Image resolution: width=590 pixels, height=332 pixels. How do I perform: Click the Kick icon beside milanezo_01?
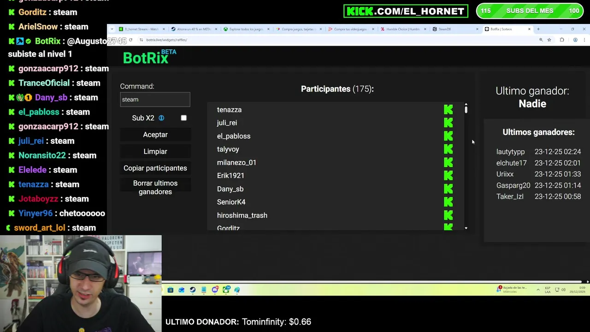point(448,162)
